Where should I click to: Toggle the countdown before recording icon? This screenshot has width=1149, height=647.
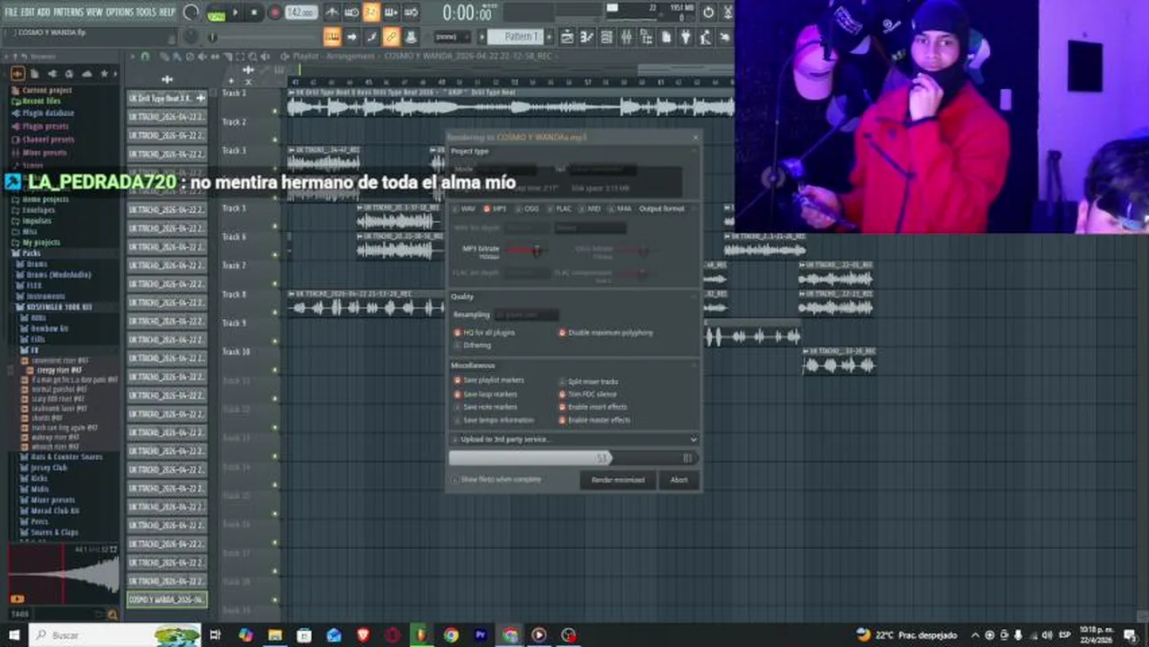click(x=371, y=13)
